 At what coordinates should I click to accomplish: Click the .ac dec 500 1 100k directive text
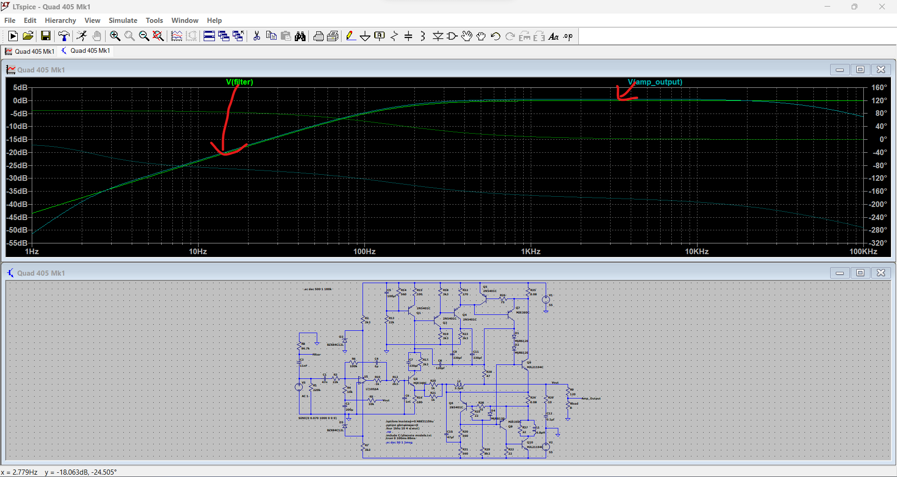point(318,289)
